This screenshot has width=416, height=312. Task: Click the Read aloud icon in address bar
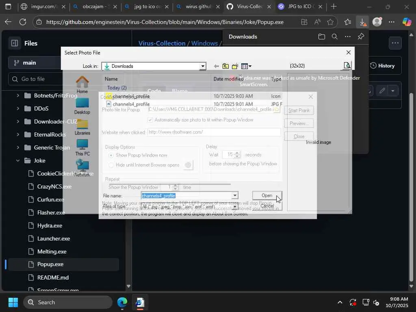(x=317, y=22)
